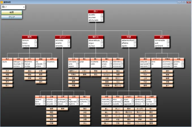Viewport: 192px width, 127px height.
Task: Select the 抜群 sub-node header
Action: click(18, 59)
